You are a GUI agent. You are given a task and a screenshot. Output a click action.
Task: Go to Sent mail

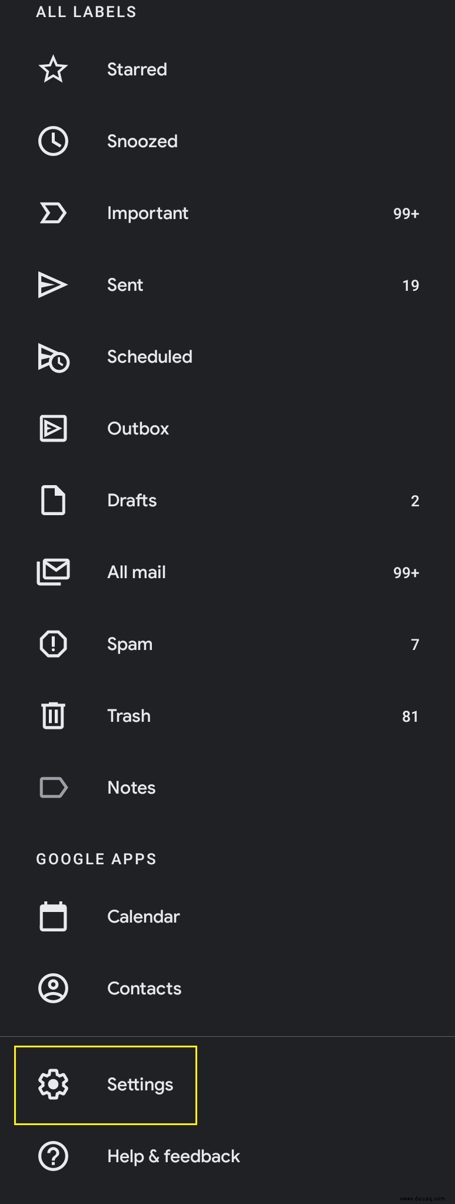(x=227, y=285)
